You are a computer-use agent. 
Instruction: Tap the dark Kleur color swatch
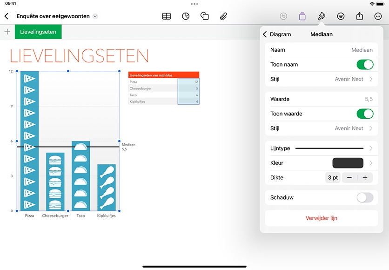[x=348, y=163]
